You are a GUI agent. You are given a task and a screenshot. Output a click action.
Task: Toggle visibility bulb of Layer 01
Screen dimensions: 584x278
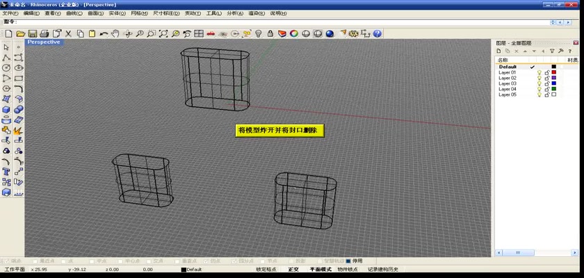(539, 72)
